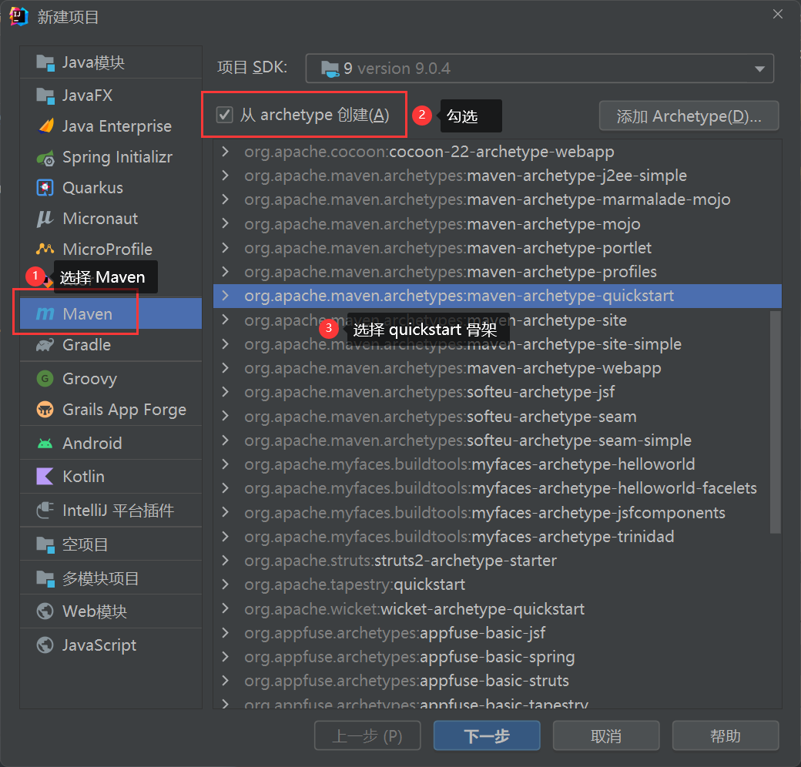Click the 帮助 button

[x=726, y=736]
